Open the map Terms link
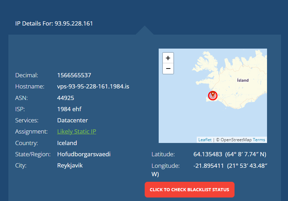Screen dimensions: 288x201 (x=259, y=140)
